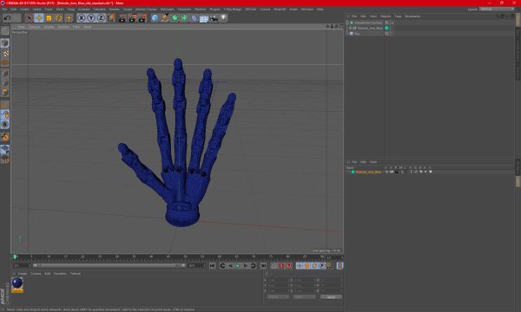Open the Create menu
The image size is (521, 312).
24,10
